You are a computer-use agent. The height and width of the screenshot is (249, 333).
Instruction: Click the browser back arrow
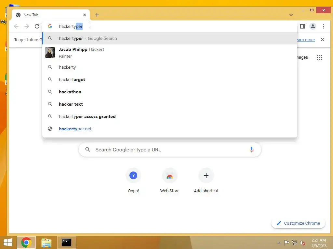(16, 26)
